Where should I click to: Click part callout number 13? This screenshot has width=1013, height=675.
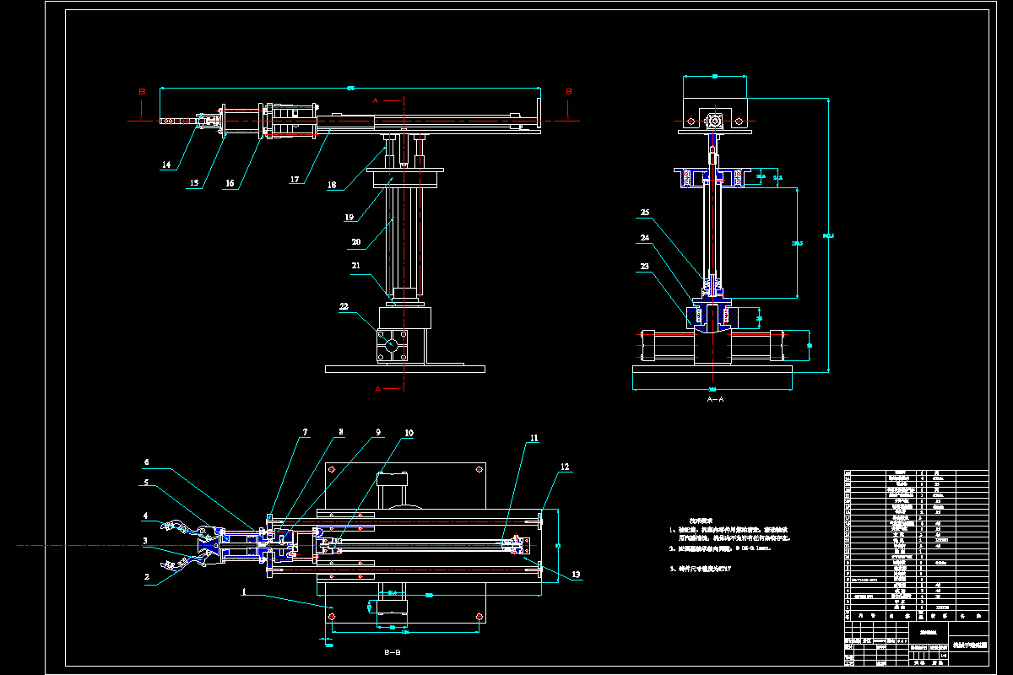576,575
